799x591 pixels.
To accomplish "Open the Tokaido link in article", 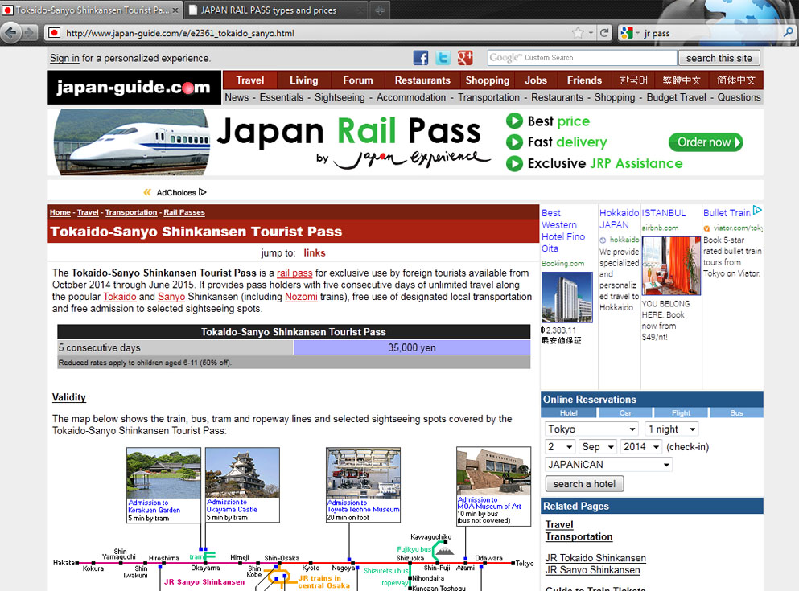I will click(x=120, y=296).
